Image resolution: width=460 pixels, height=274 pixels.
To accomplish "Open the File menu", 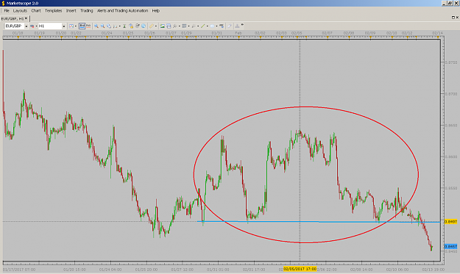I will 7,10.
